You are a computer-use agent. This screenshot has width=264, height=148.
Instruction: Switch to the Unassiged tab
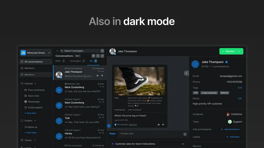point(77,61)
